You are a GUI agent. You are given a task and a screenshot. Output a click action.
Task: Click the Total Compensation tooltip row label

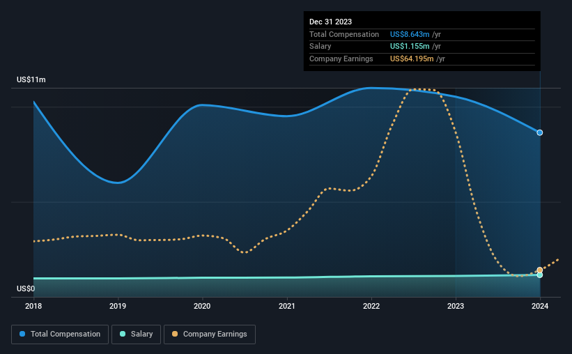click(344, 34)
